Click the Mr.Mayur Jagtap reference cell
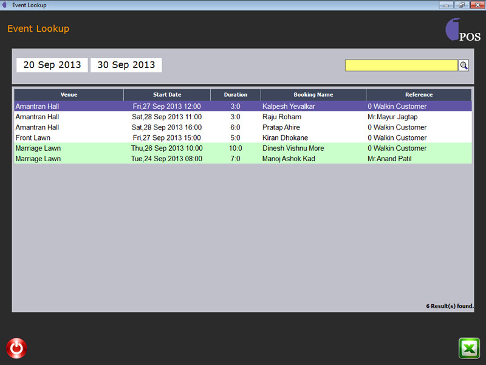This screenshot has height=365, width=486. [x=393, y=117]
